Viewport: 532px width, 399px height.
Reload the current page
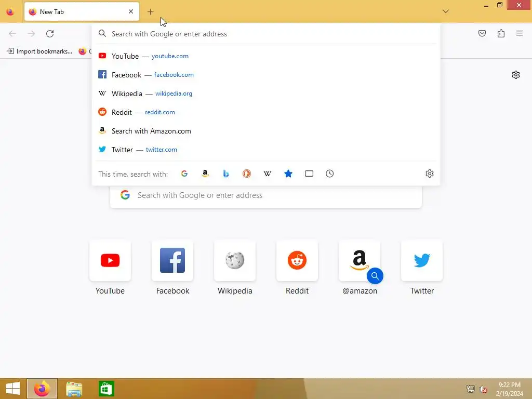tap(50, 34)
